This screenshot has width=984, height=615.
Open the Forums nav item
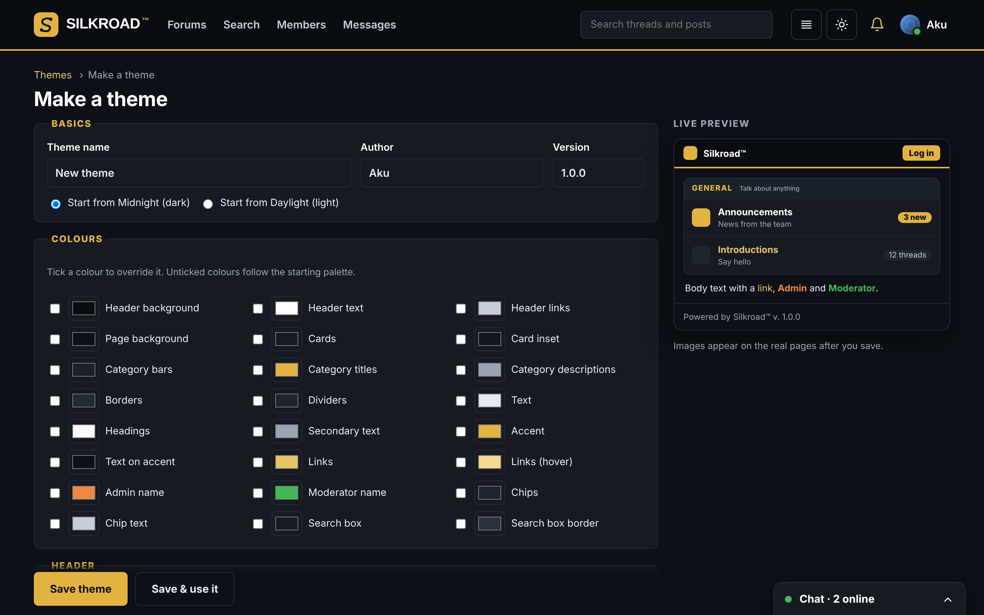click(x=187, y=24)
